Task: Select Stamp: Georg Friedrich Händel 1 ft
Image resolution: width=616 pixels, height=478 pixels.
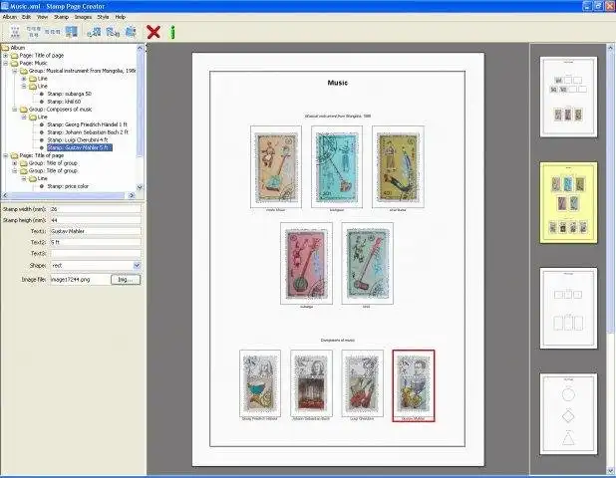Action: pos(87,124)
